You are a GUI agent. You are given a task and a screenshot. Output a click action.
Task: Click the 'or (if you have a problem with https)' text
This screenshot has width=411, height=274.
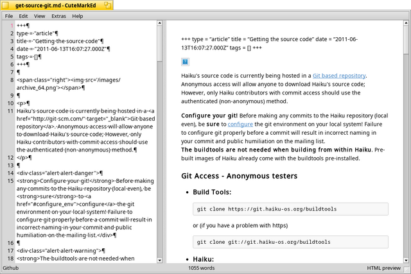pyautogui.click(x=240, y=225)
